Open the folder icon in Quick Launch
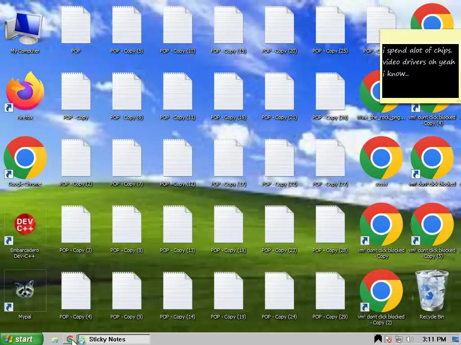 54,340
